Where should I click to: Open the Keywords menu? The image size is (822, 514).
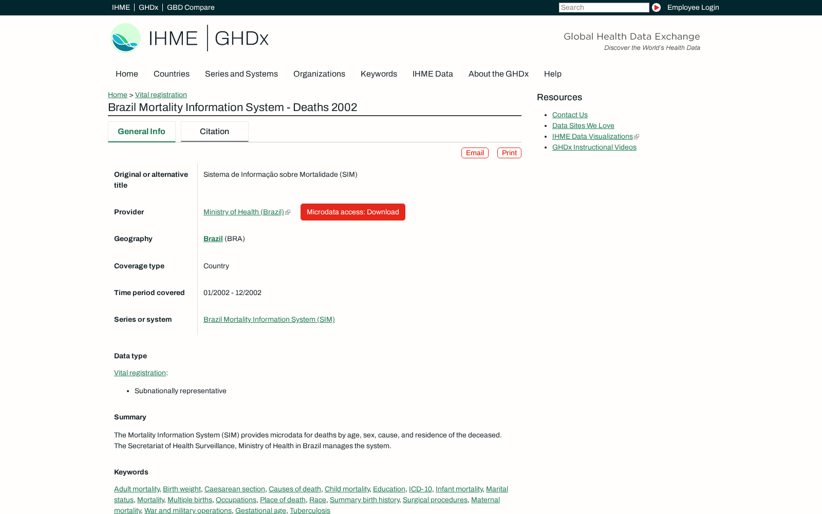click(x=379, y=74)
